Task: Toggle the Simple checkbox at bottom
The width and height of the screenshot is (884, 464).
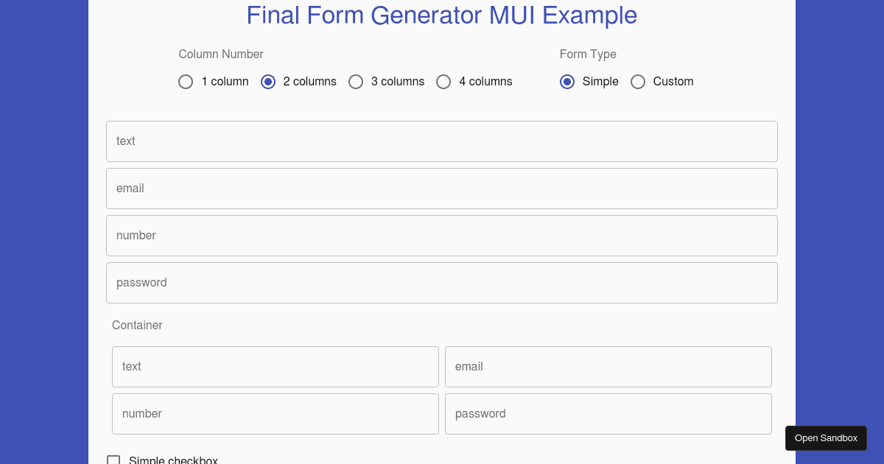Action: (113, 460)
